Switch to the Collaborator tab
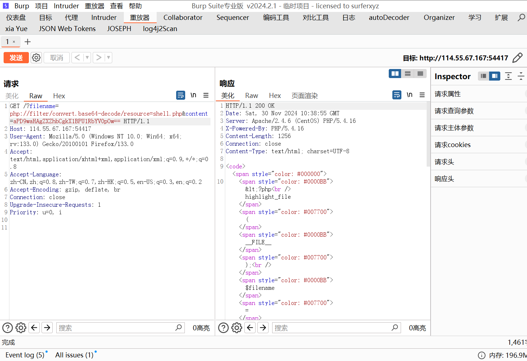This screenshot has width=527, height=361. click(183, 17)
